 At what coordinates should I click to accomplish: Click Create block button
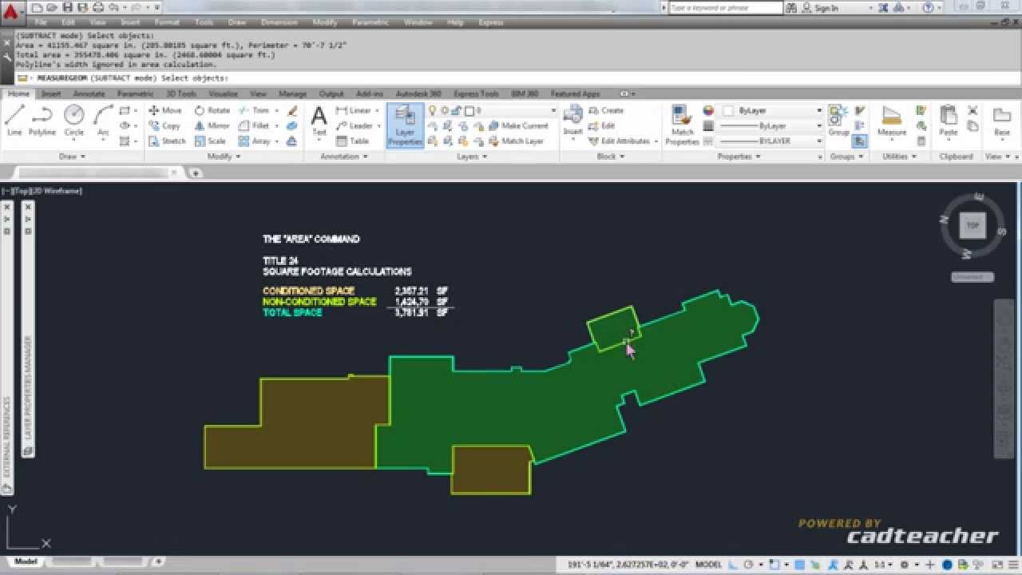coord(606,110)
